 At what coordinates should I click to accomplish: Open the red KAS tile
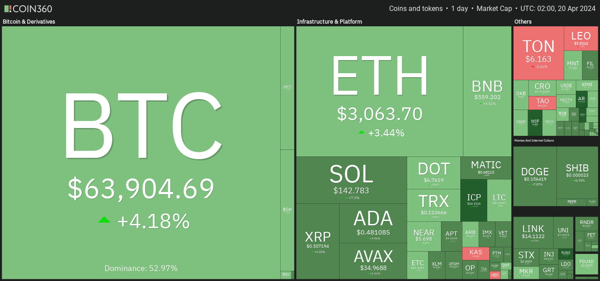coord(476,253)
